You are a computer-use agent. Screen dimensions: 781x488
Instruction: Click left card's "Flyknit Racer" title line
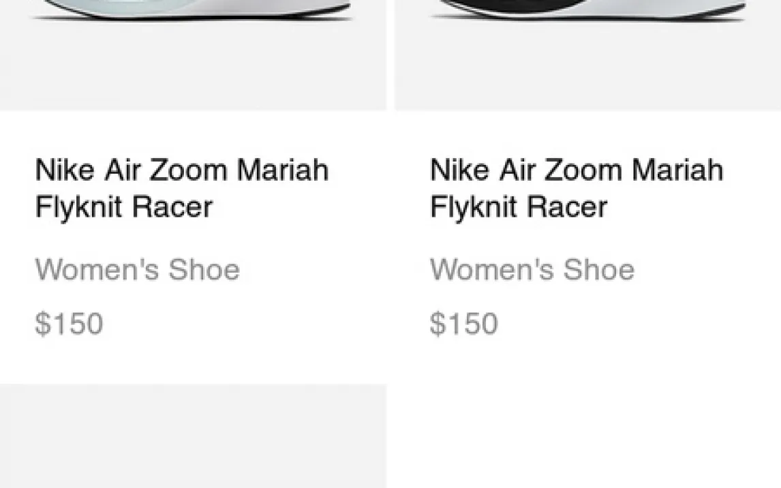tap(123, 207)
